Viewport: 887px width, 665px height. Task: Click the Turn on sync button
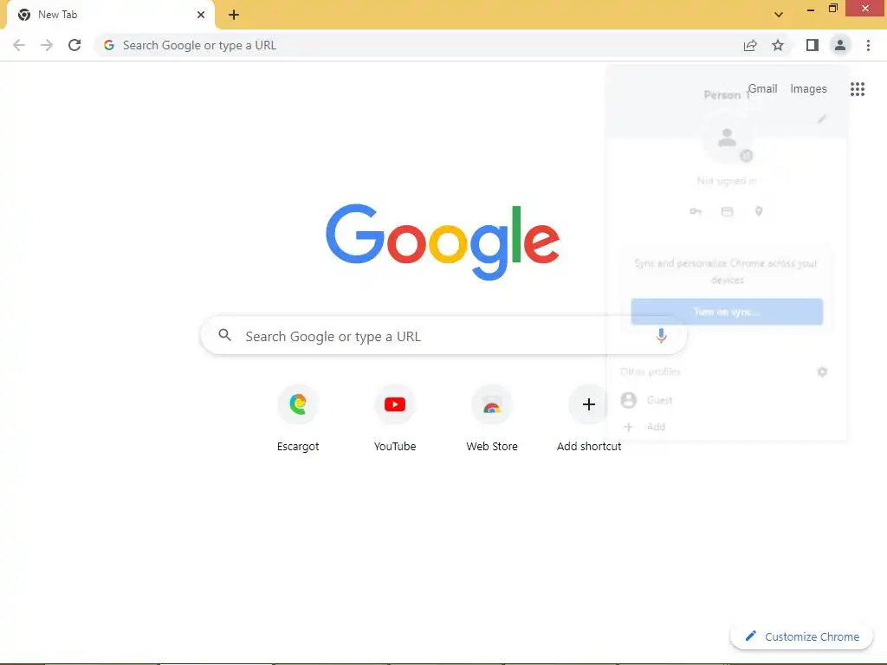tap(727, 312)
